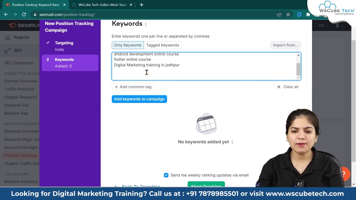Select the Keywords step
The height and width of the screenshot is (200, 356).
tap(70, 63)
